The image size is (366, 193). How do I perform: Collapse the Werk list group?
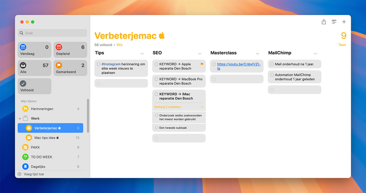(20, 118)
